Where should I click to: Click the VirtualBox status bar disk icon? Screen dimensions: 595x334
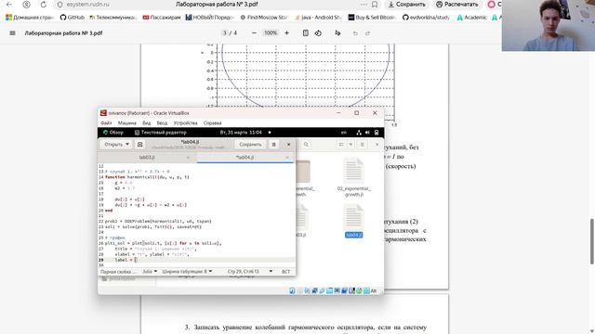pyautogui.click(x=292, y=290)
